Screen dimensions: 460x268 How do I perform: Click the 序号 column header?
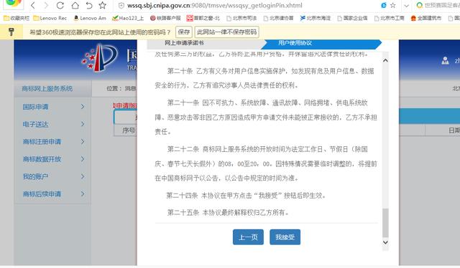129,130
